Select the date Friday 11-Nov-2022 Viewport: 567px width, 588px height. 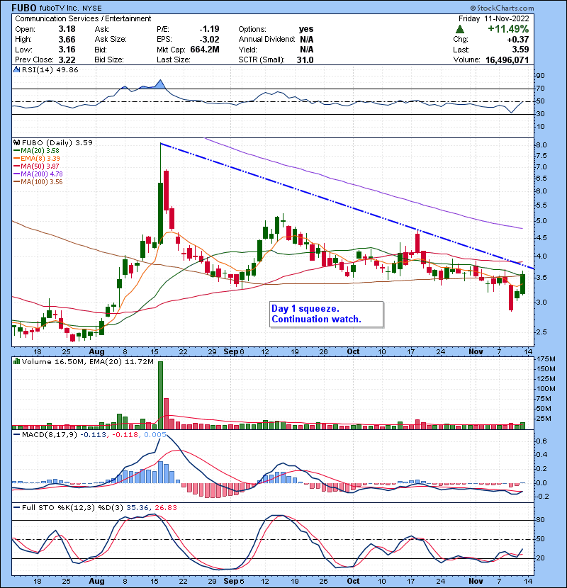(x=494, y=18)
